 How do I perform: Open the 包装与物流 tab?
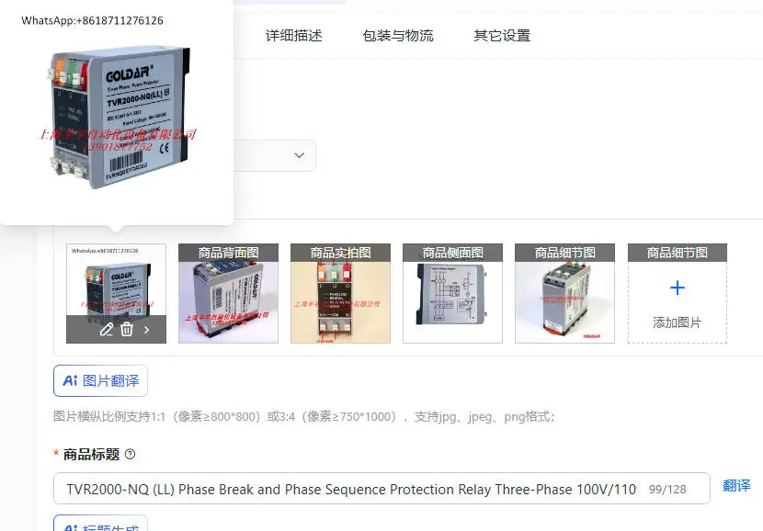pyautogui.click(x=397, y=36)
